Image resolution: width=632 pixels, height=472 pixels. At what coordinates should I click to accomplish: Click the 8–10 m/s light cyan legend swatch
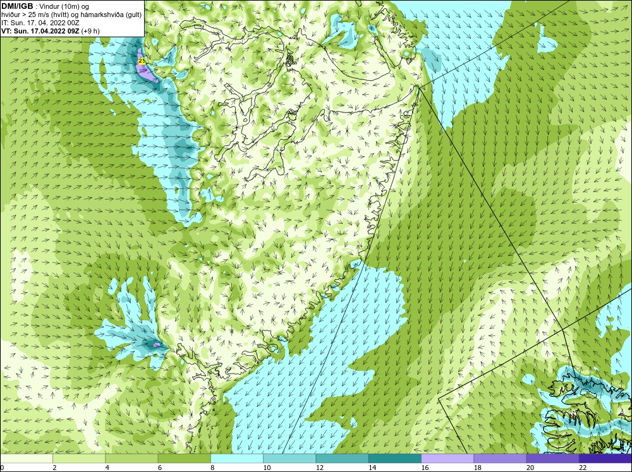(237, 458)
